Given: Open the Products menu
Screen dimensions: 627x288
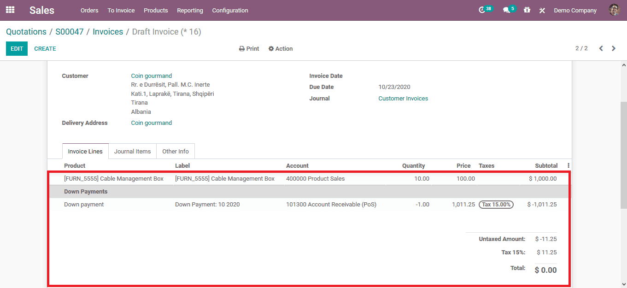Looking at the screenshot, I should click(156, 10).
